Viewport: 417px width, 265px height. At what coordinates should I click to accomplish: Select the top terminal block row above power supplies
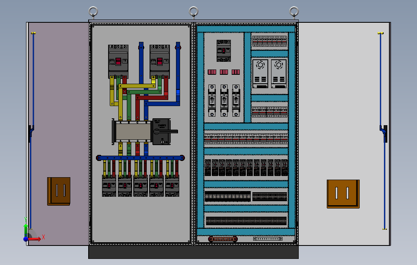point(269,41)
